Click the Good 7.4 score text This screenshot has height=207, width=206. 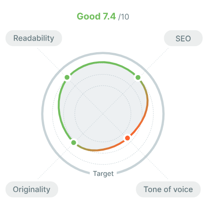point(96,16)
